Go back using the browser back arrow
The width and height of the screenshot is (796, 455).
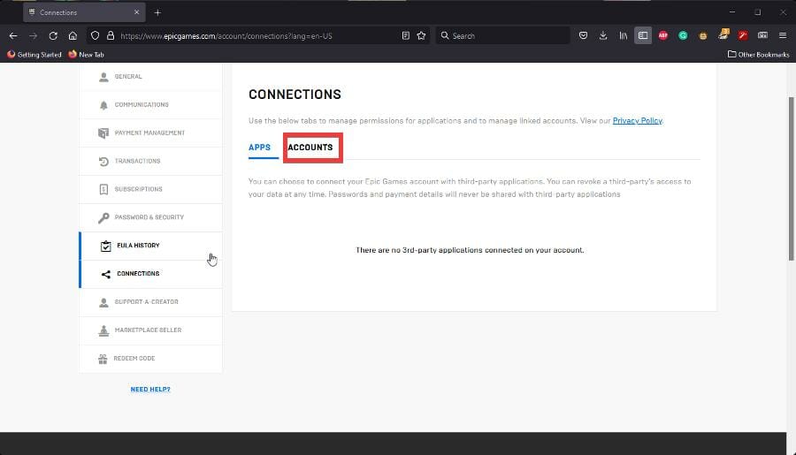[x=13, y=36]
